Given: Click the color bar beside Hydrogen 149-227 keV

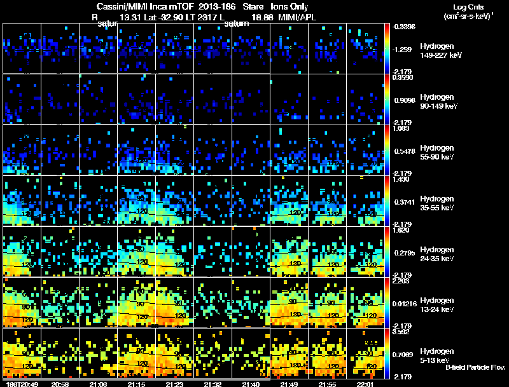Looking at the screenshot, I should tap(387, 48).
